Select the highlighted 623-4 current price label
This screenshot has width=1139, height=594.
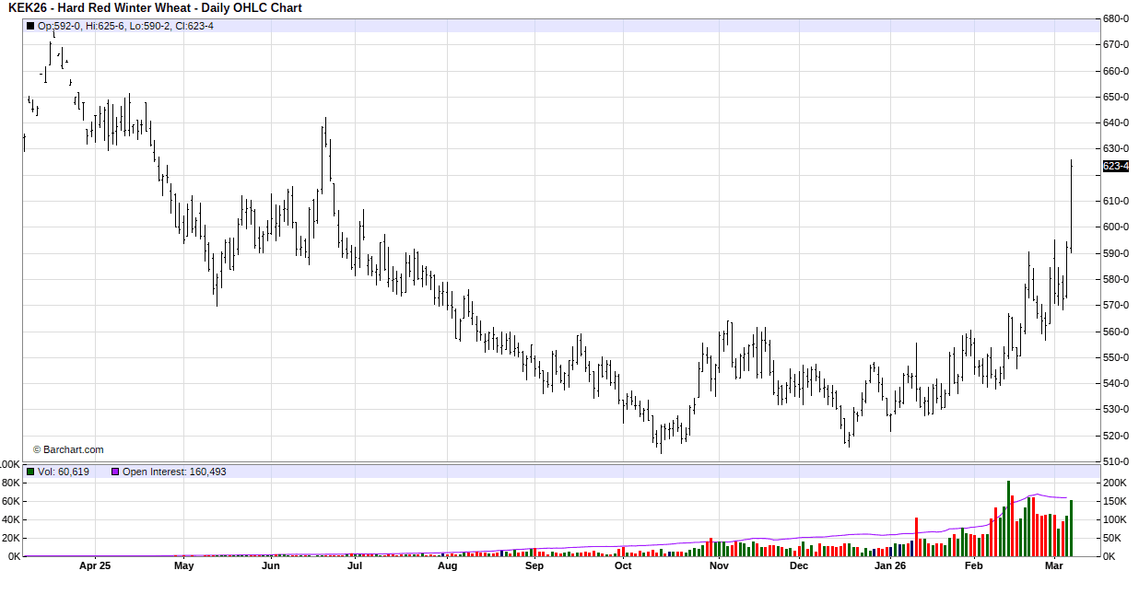(x=1116, y=167)
